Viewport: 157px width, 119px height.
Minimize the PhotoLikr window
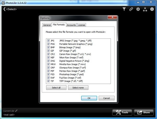(x=138, y=2)
